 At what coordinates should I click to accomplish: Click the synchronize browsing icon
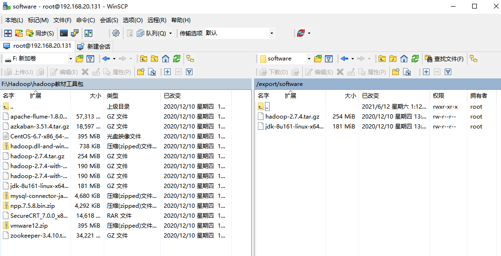(19, 33)
